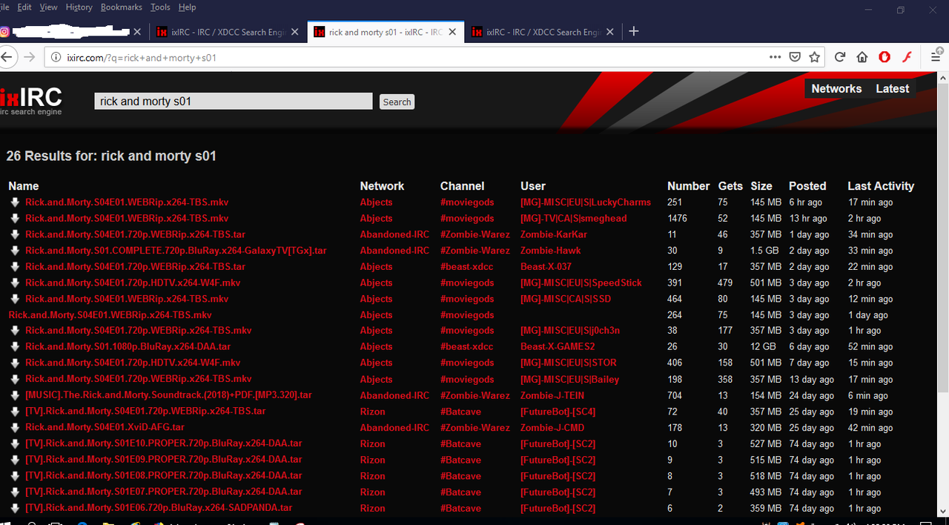Open the page actions three-dots menu
949x525 pixels.
click(x=775, y=57)
